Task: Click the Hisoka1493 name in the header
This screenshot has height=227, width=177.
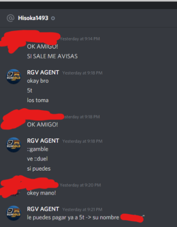Action: 33,18
